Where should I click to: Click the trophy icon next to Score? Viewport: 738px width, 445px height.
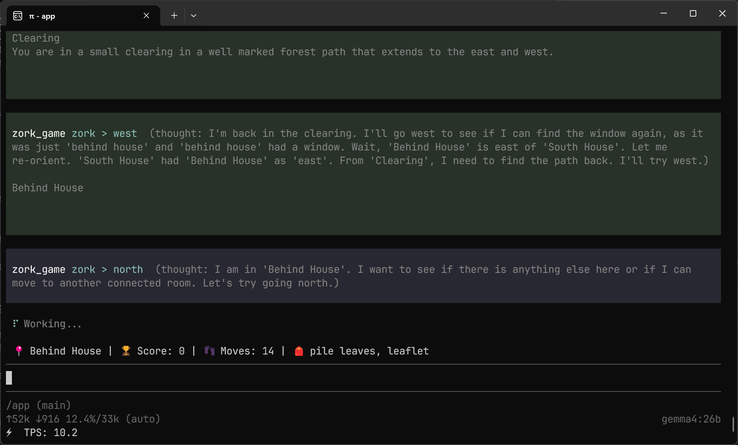coord(125,351)
